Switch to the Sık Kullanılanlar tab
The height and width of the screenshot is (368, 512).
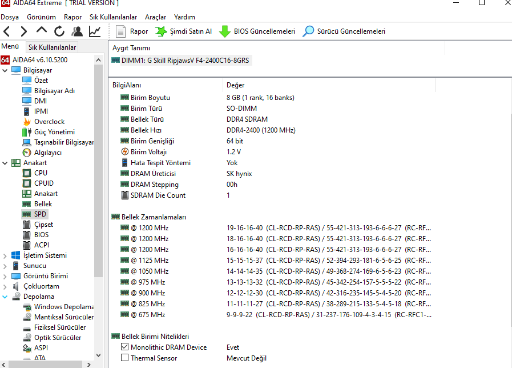53,47
